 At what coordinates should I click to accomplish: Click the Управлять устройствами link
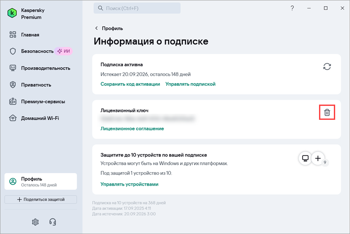coord(130,184)
